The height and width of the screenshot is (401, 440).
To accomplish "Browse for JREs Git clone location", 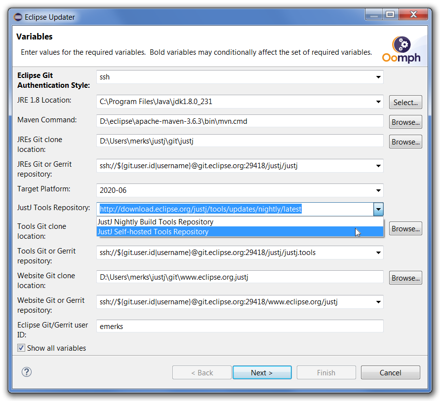I will (405, 142).
